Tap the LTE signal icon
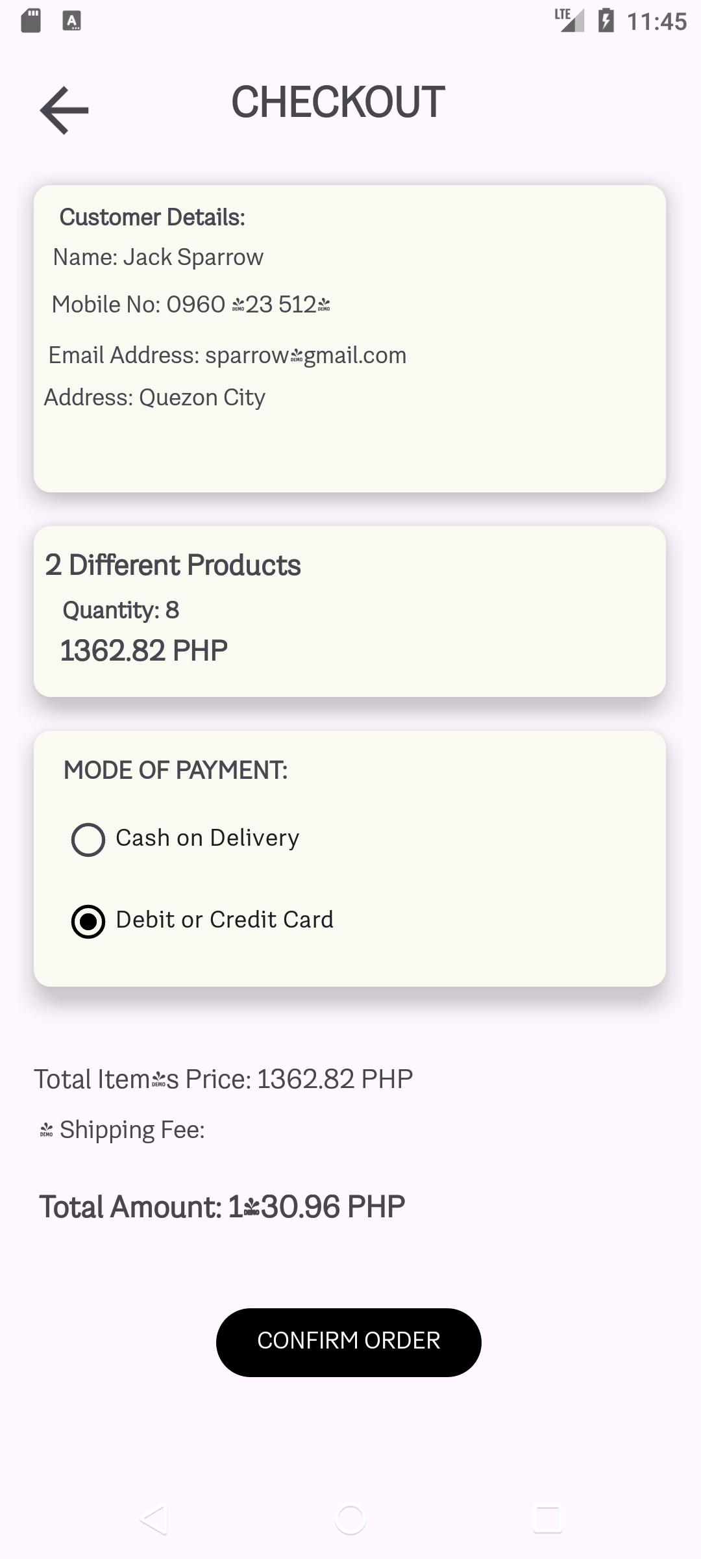This screenshot has width=701, height=1559. click(569, 21)
